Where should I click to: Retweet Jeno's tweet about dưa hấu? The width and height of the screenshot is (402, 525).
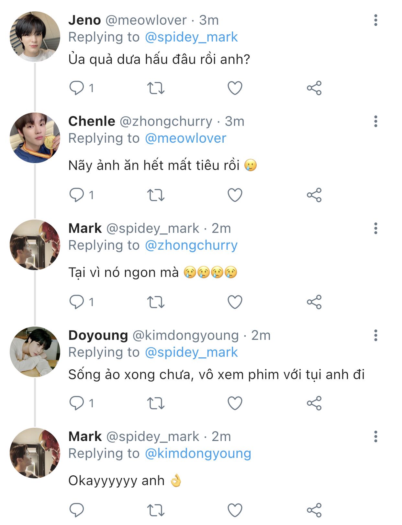[156, 88]
